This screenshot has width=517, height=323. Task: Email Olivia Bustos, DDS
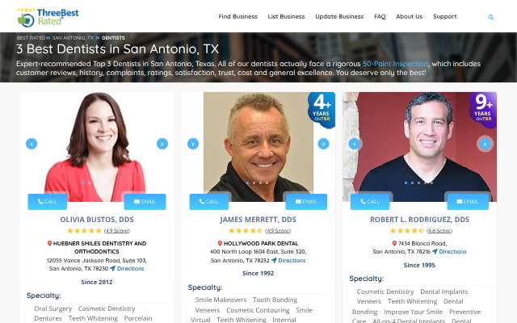tap(145, 201)
